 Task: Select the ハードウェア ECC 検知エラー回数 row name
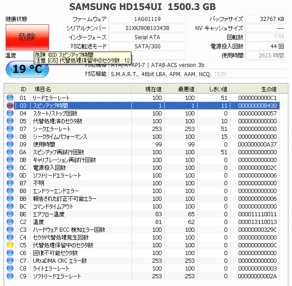point(69,230)
